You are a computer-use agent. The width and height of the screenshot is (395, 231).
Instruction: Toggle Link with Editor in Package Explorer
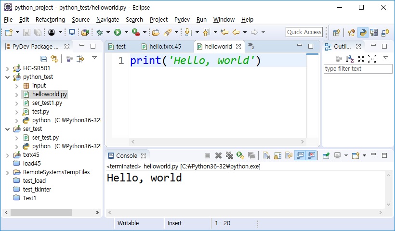(x=54, y=59)
